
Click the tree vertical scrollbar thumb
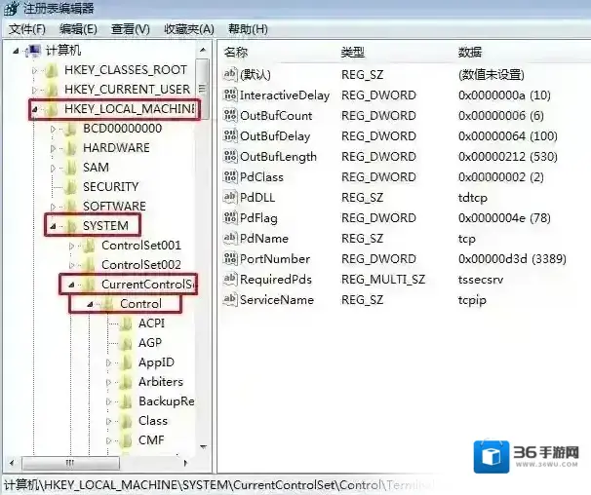click(x=203, y=89)
